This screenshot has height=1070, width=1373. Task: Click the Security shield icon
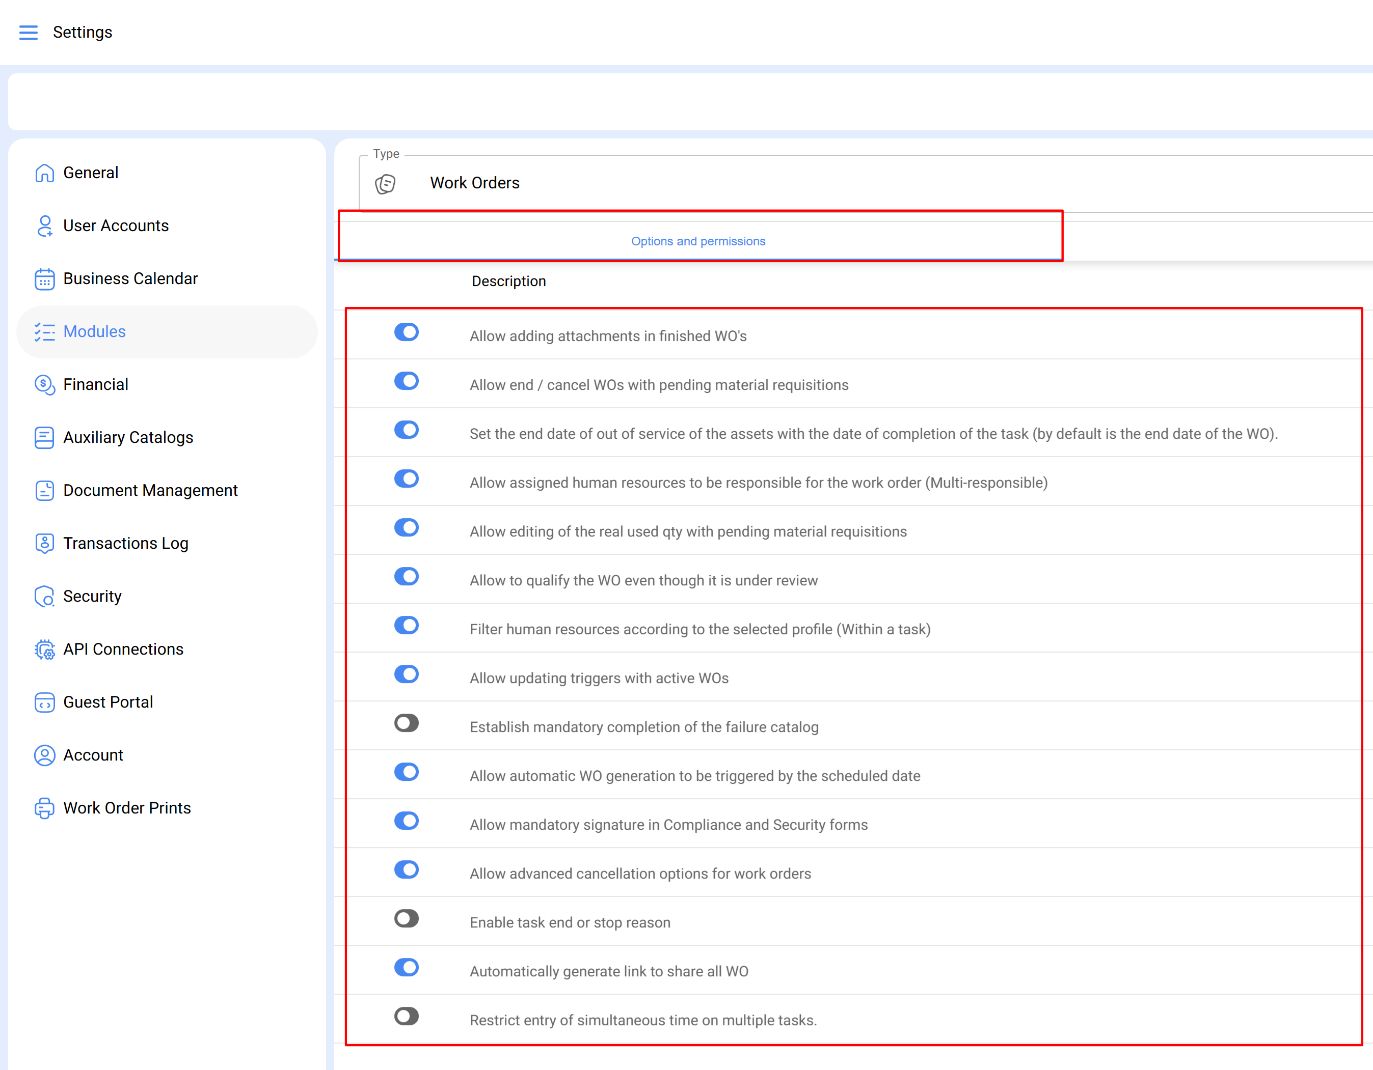[x=44, y=596]
